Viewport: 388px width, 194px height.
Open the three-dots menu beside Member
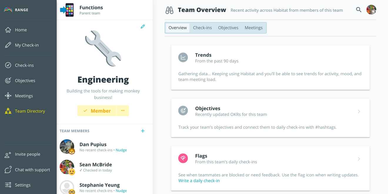123,111
